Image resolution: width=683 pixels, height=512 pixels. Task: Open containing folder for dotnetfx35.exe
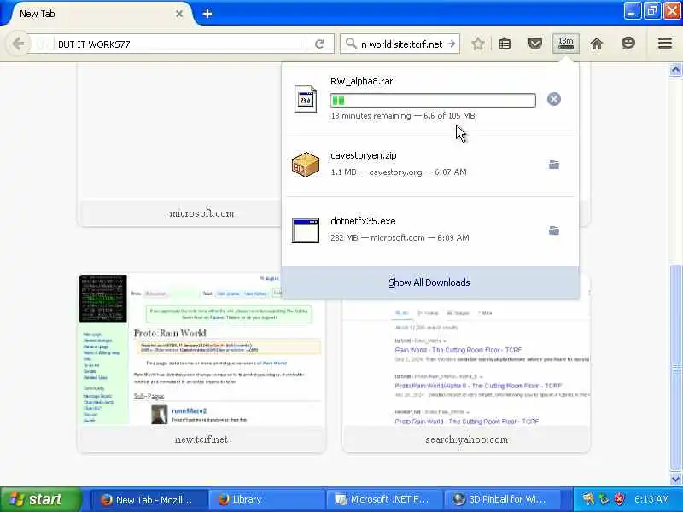point(553,230)
